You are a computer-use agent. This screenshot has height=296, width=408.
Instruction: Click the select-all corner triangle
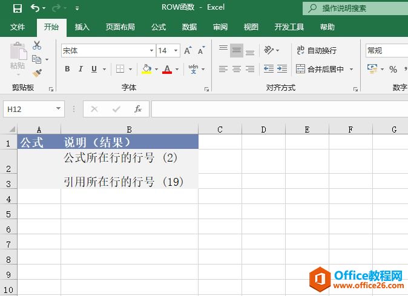coord(12,129)
